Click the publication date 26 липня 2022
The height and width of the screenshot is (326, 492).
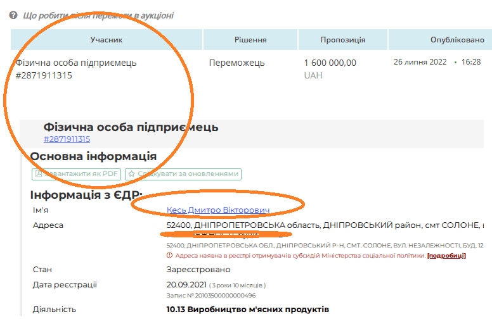click(420, 62)
